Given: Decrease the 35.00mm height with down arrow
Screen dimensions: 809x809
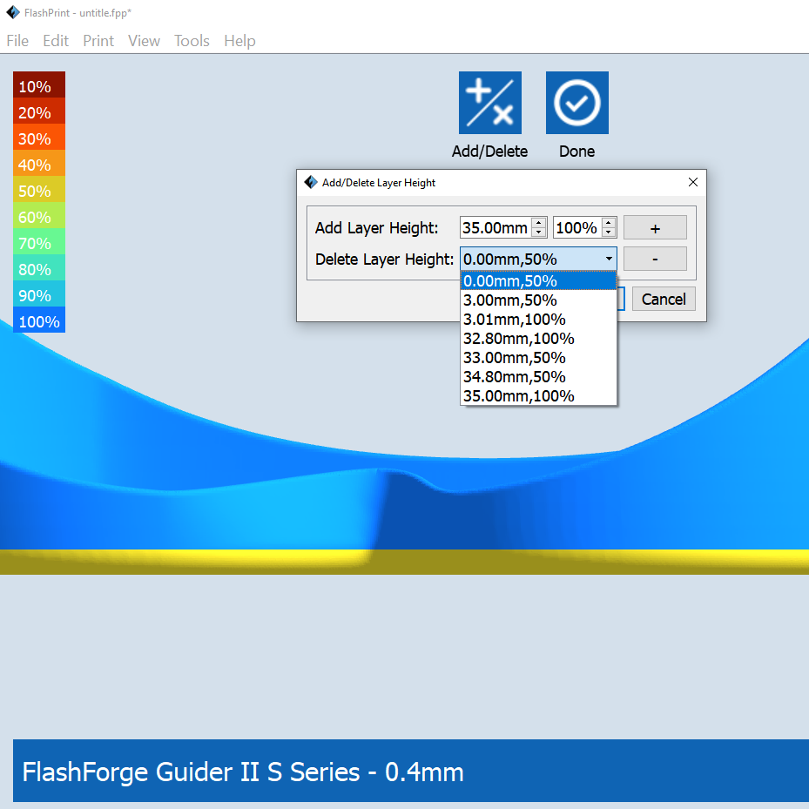Looking at the screenshot, I should [x=539, y=233].
